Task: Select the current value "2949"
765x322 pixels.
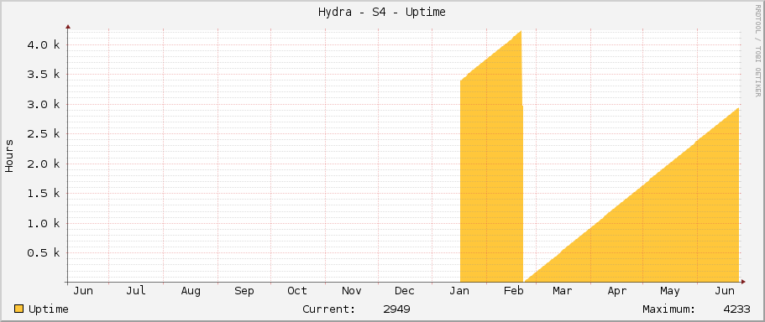Action: [x=396, y=309]
